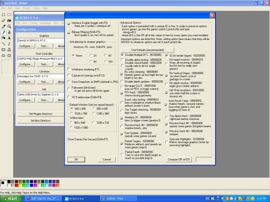Click the yellow smiley tray icon
This screenshot has height=202, width=270.
(x=253, y=199)
